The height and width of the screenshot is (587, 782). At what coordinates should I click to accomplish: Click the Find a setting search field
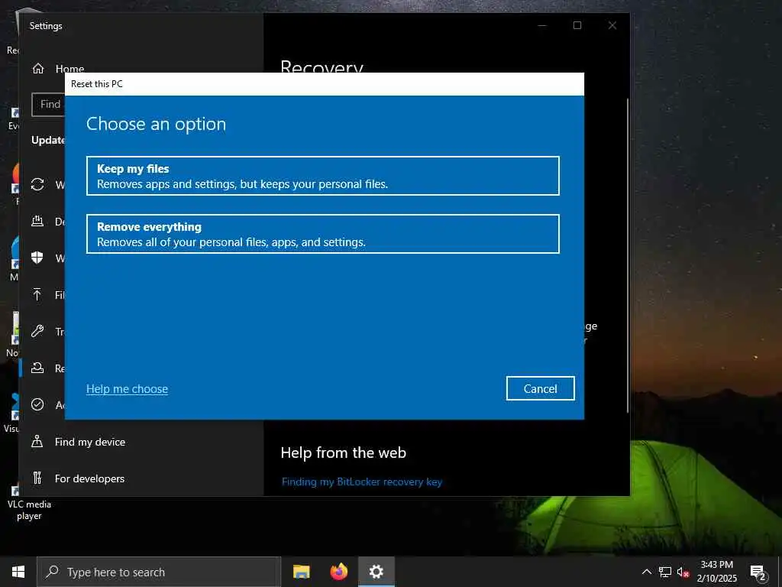click(48, 104)
